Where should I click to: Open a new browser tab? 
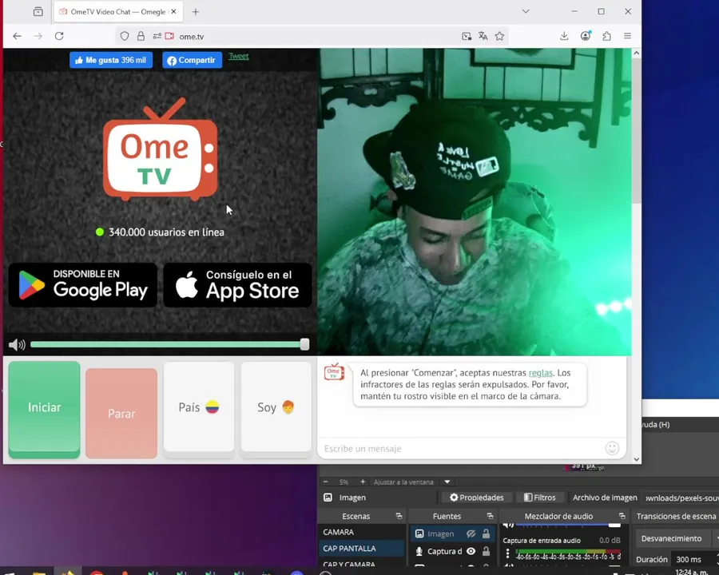196,12
